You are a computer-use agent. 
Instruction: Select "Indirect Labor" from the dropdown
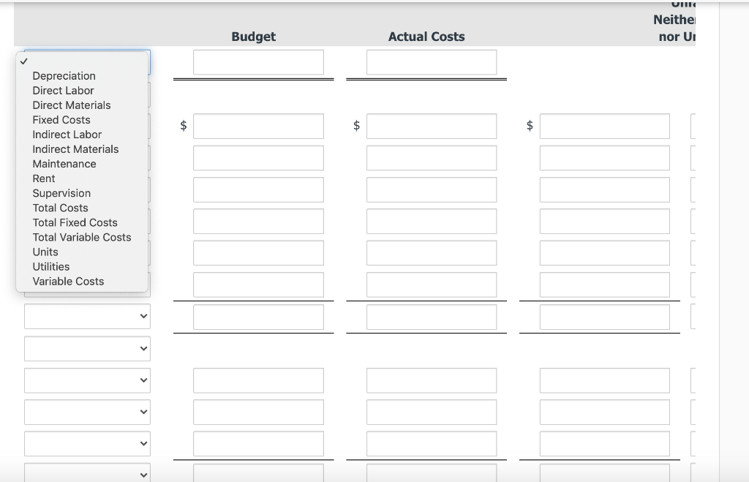coord(67,134)
